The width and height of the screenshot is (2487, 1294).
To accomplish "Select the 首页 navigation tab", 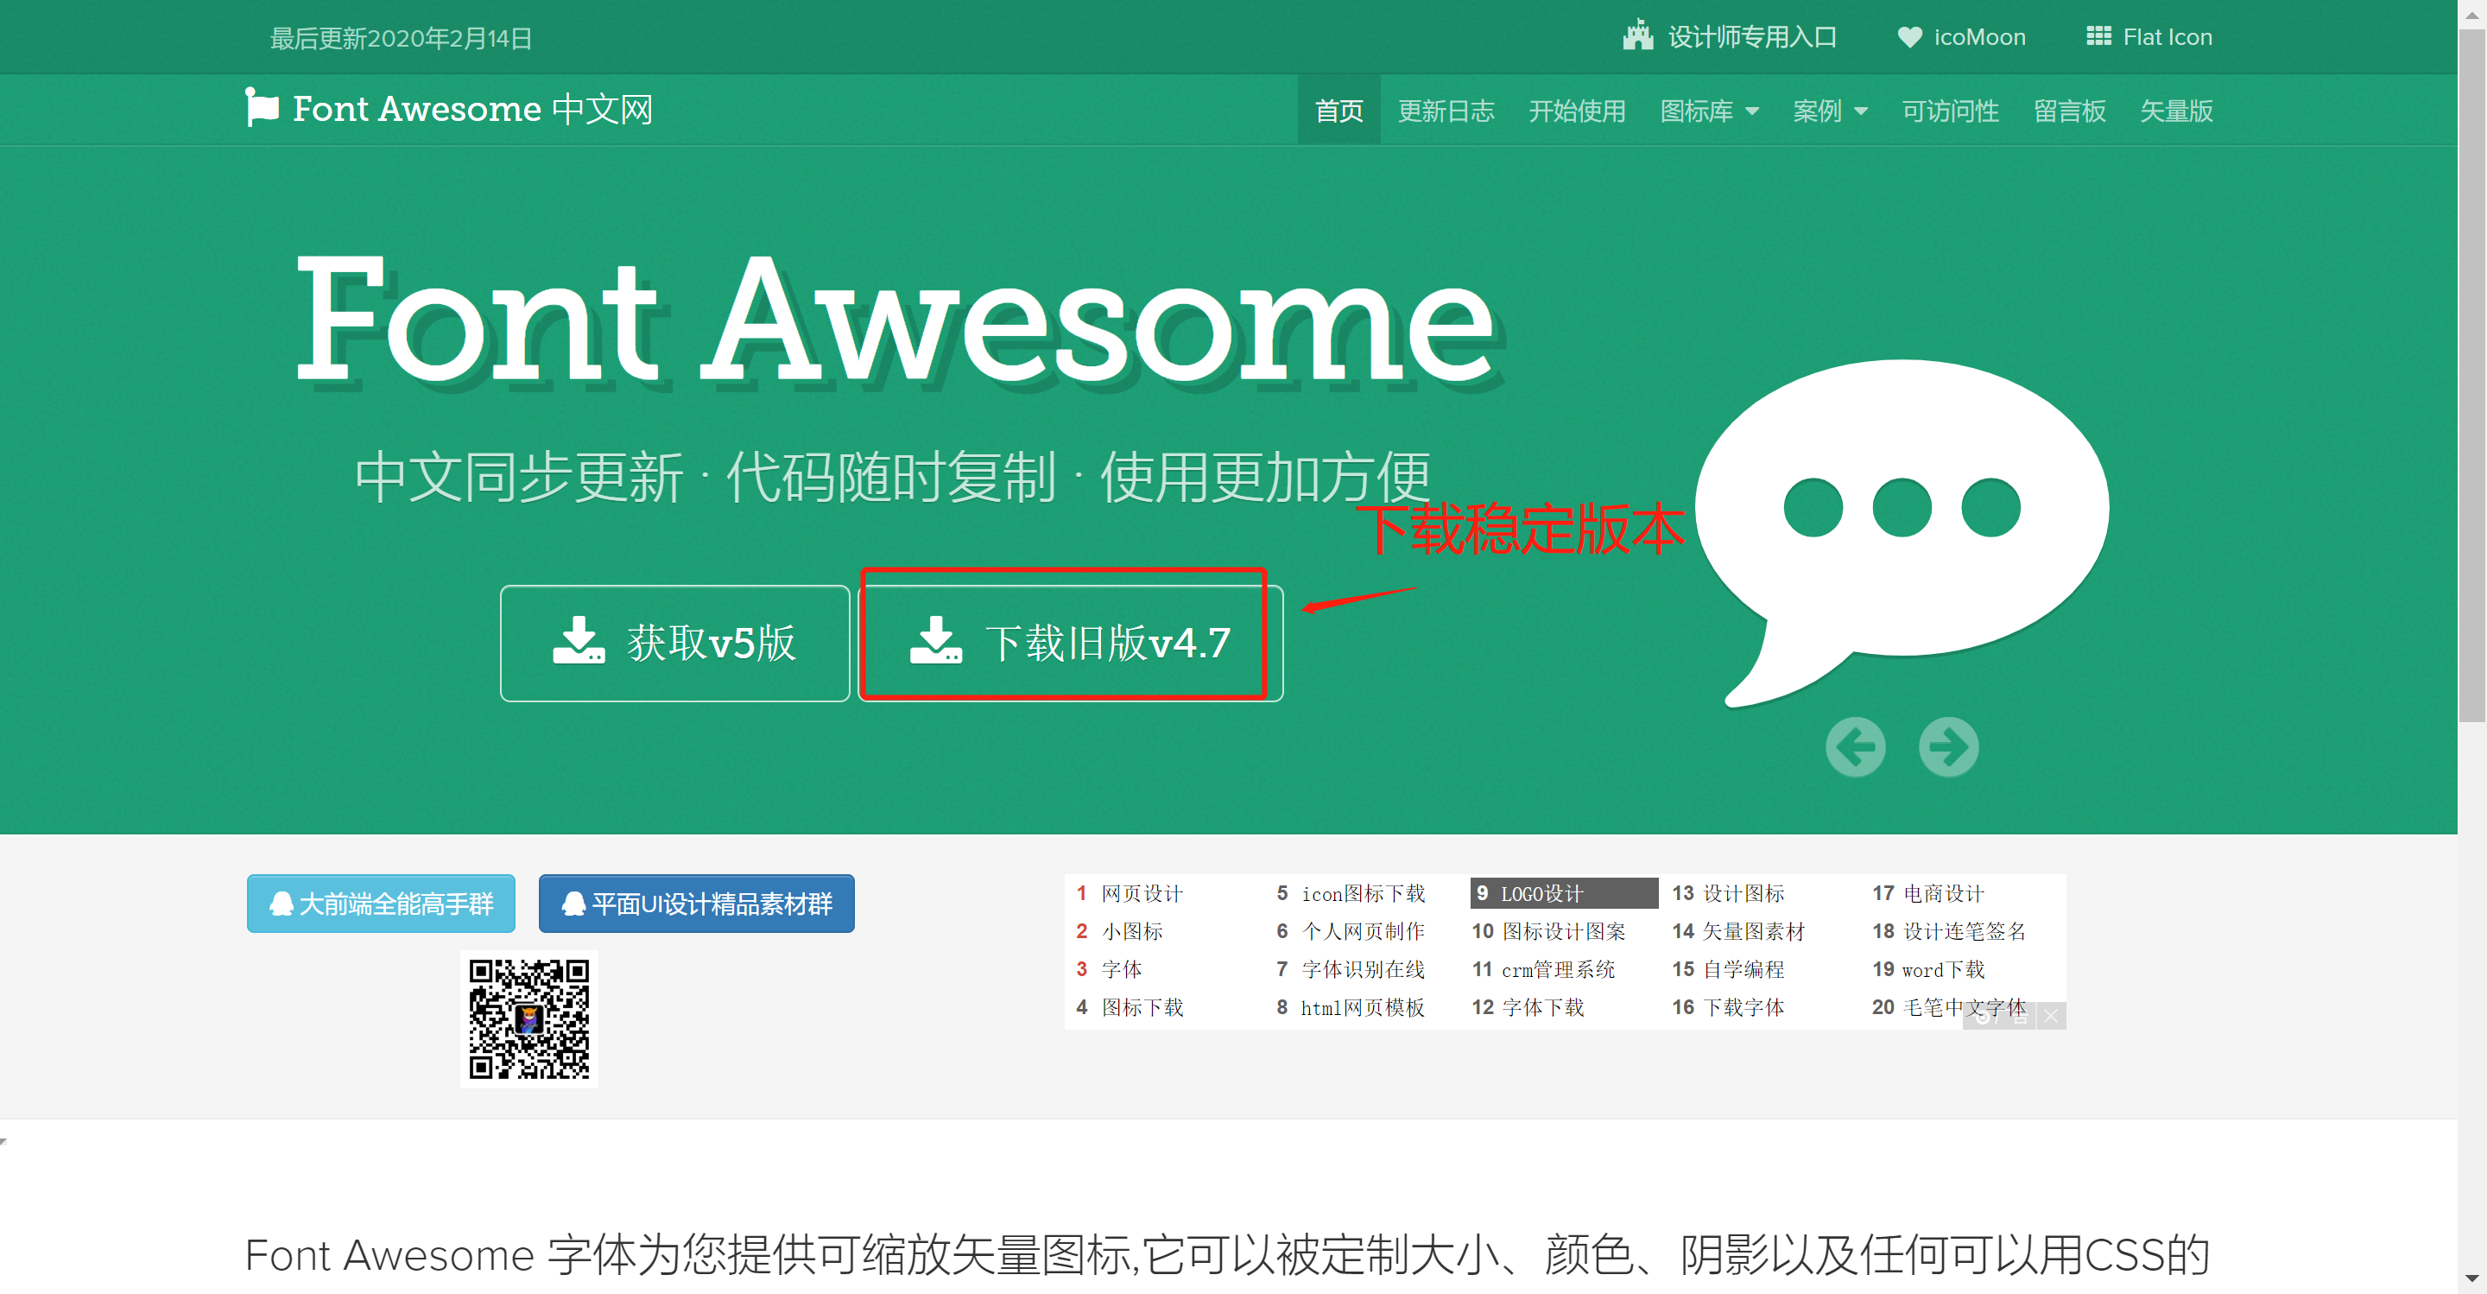I will pos(1338,111).
